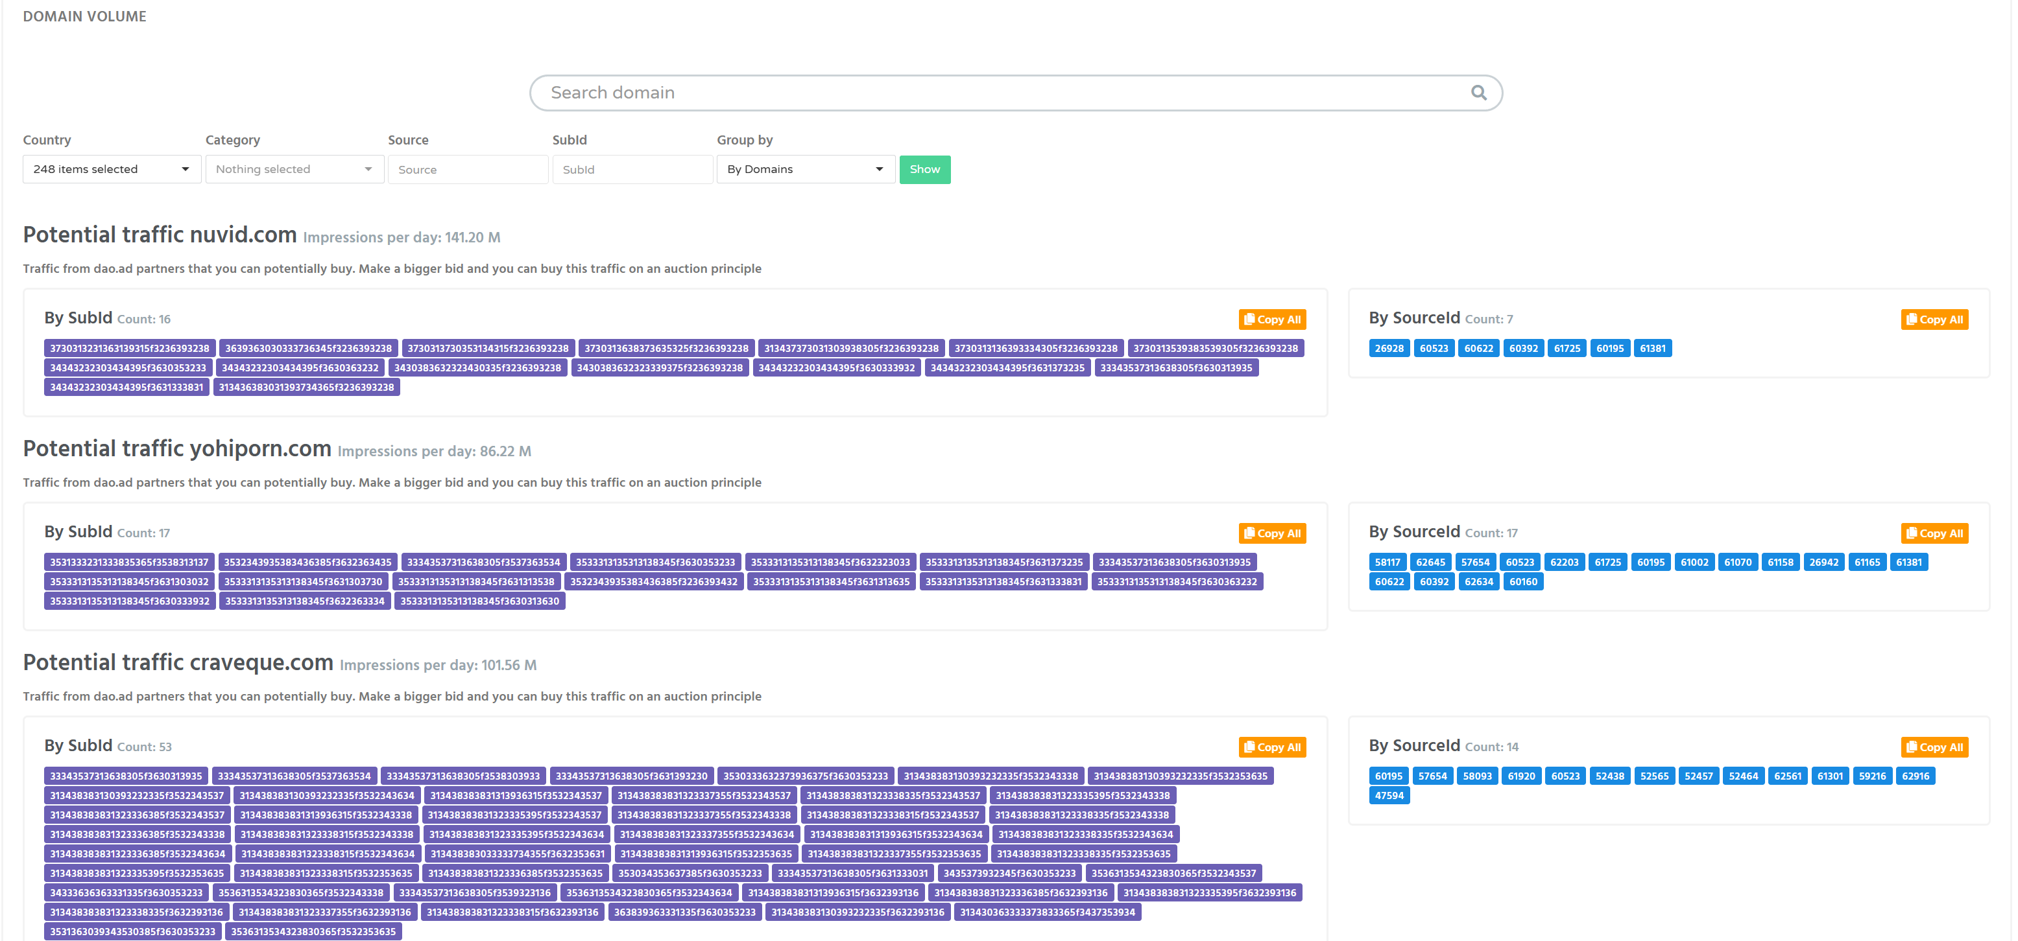Viewport: 2018px width, 941px height.
Task: Expand the Group by dropdown set to By Domains
Action: pyautogui.click(x=806, y=169)
